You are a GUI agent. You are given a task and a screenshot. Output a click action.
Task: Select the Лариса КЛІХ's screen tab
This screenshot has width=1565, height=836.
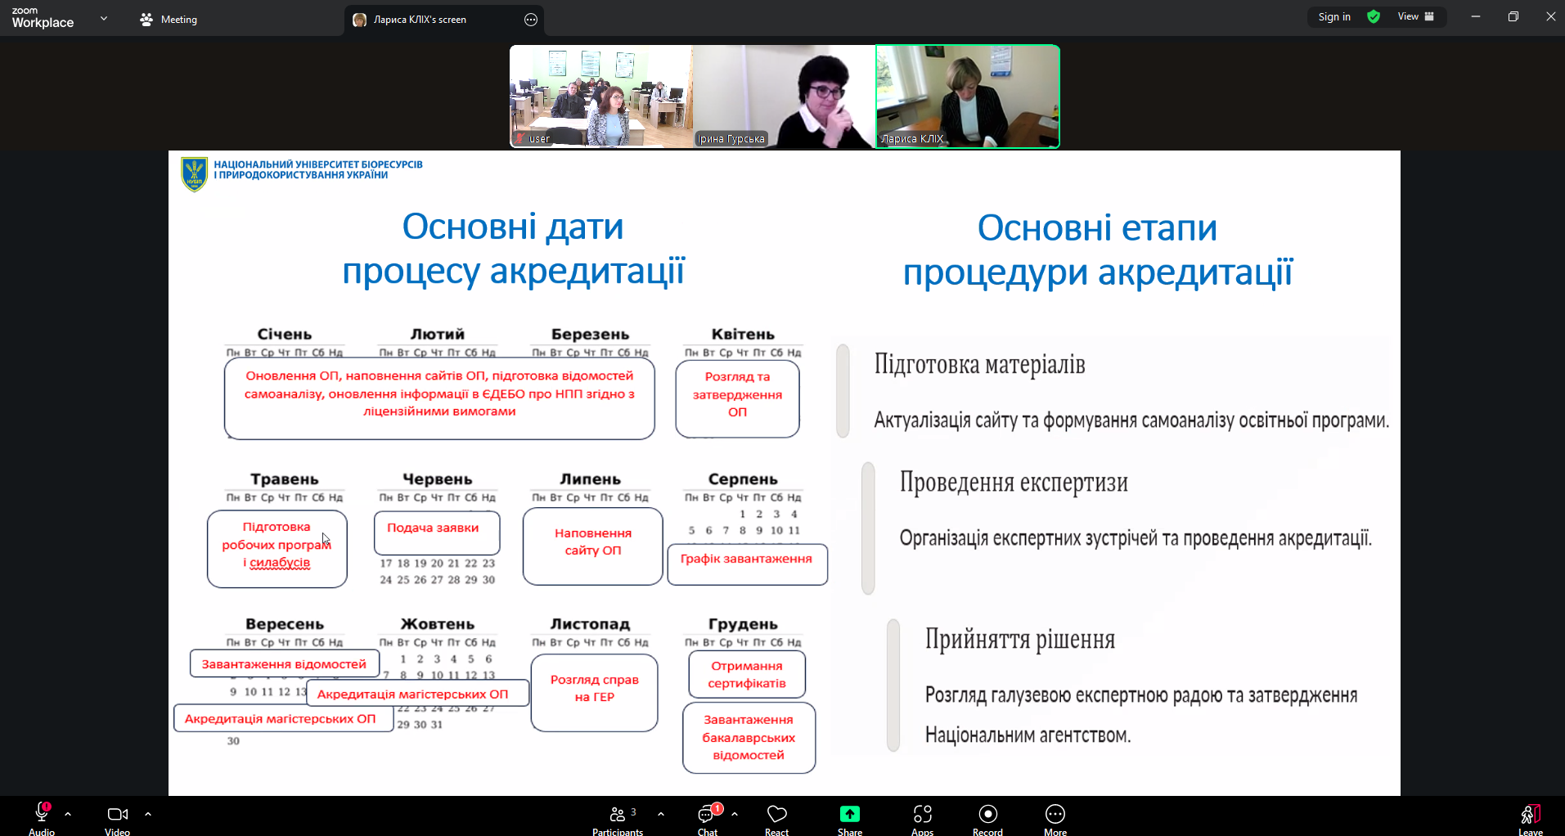pyautogui.click(x=419, y=20)
